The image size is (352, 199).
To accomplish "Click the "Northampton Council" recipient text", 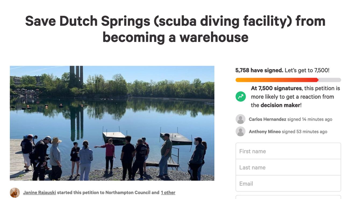I will point(128,193).
